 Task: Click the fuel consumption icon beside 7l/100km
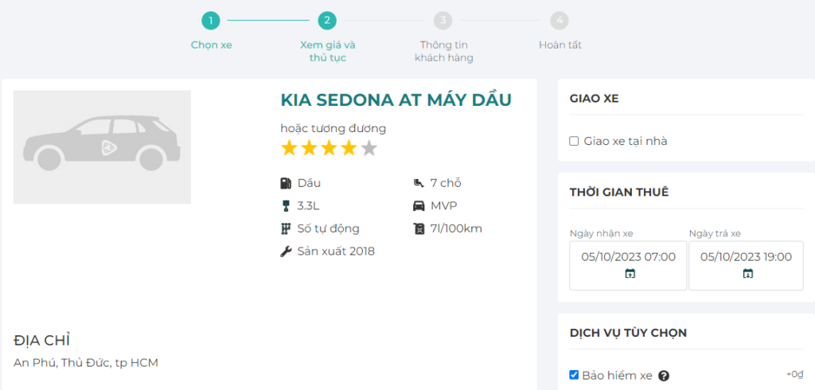(419, 229)
